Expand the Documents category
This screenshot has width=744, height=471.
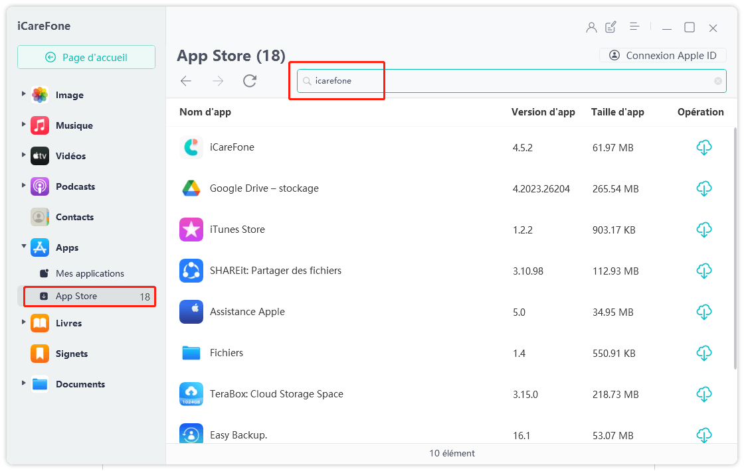23,383
